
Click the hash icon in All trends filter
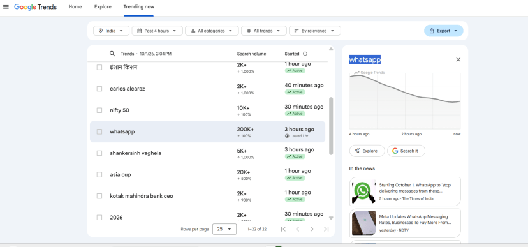click(x=249, y=31)
